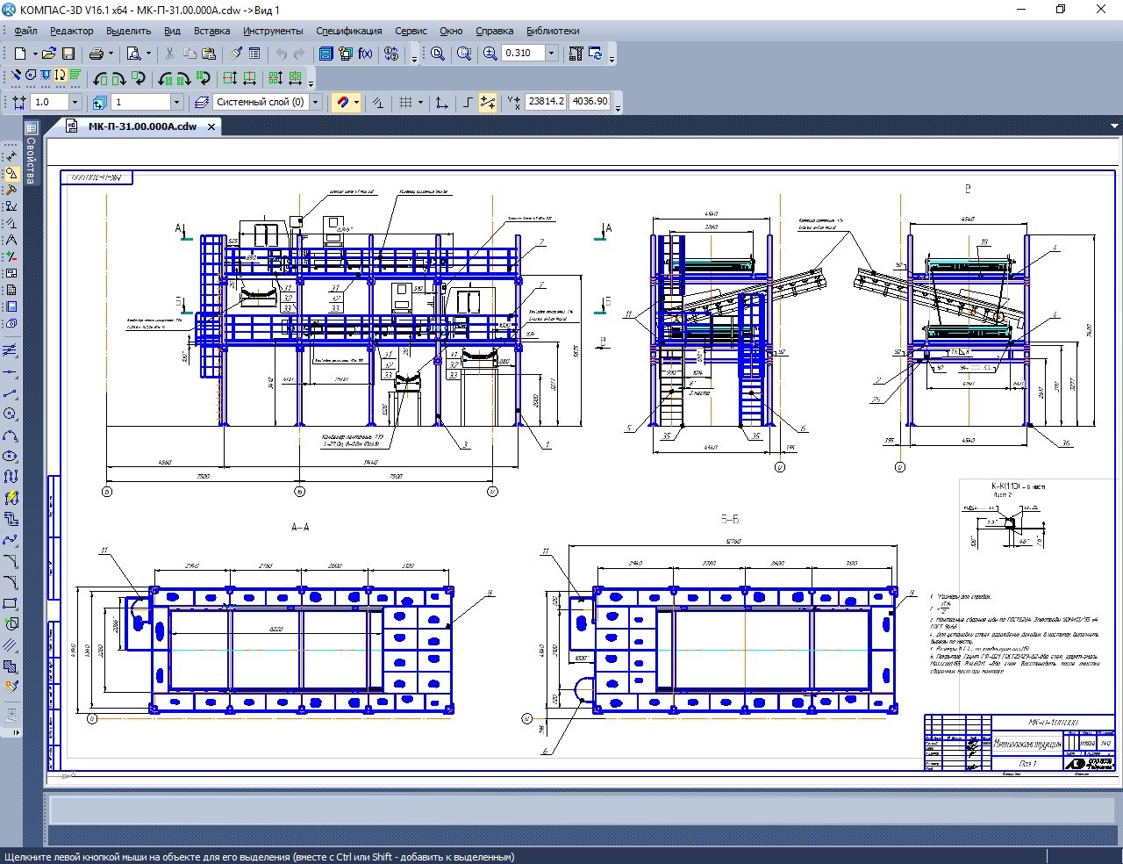Select the Rectangle tool in left toolbar
This screenshot has height=864, width=1123.
point(11,604)
